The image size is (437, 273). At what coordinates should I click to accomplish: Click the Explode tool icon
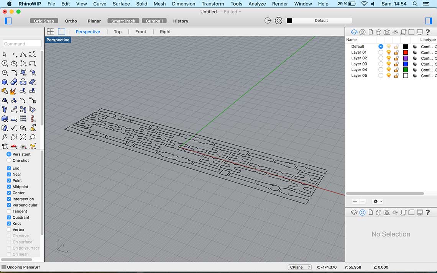(13, 91)
